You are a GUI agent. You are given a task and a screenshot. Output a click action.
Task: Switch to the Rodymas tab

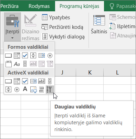coord(39,6)
